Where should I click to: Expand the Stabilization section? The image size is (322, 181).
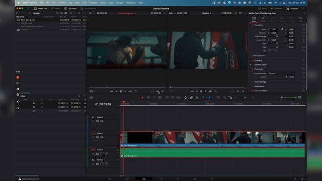point(260,86)
